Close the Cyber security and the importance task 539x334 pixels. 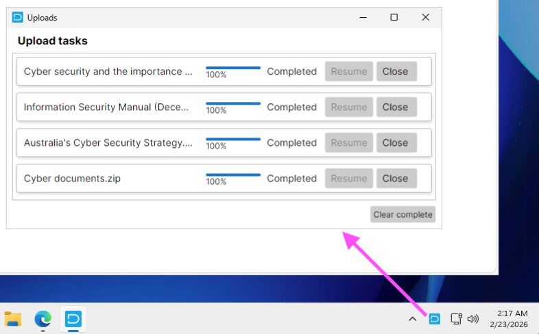(396, 71)
